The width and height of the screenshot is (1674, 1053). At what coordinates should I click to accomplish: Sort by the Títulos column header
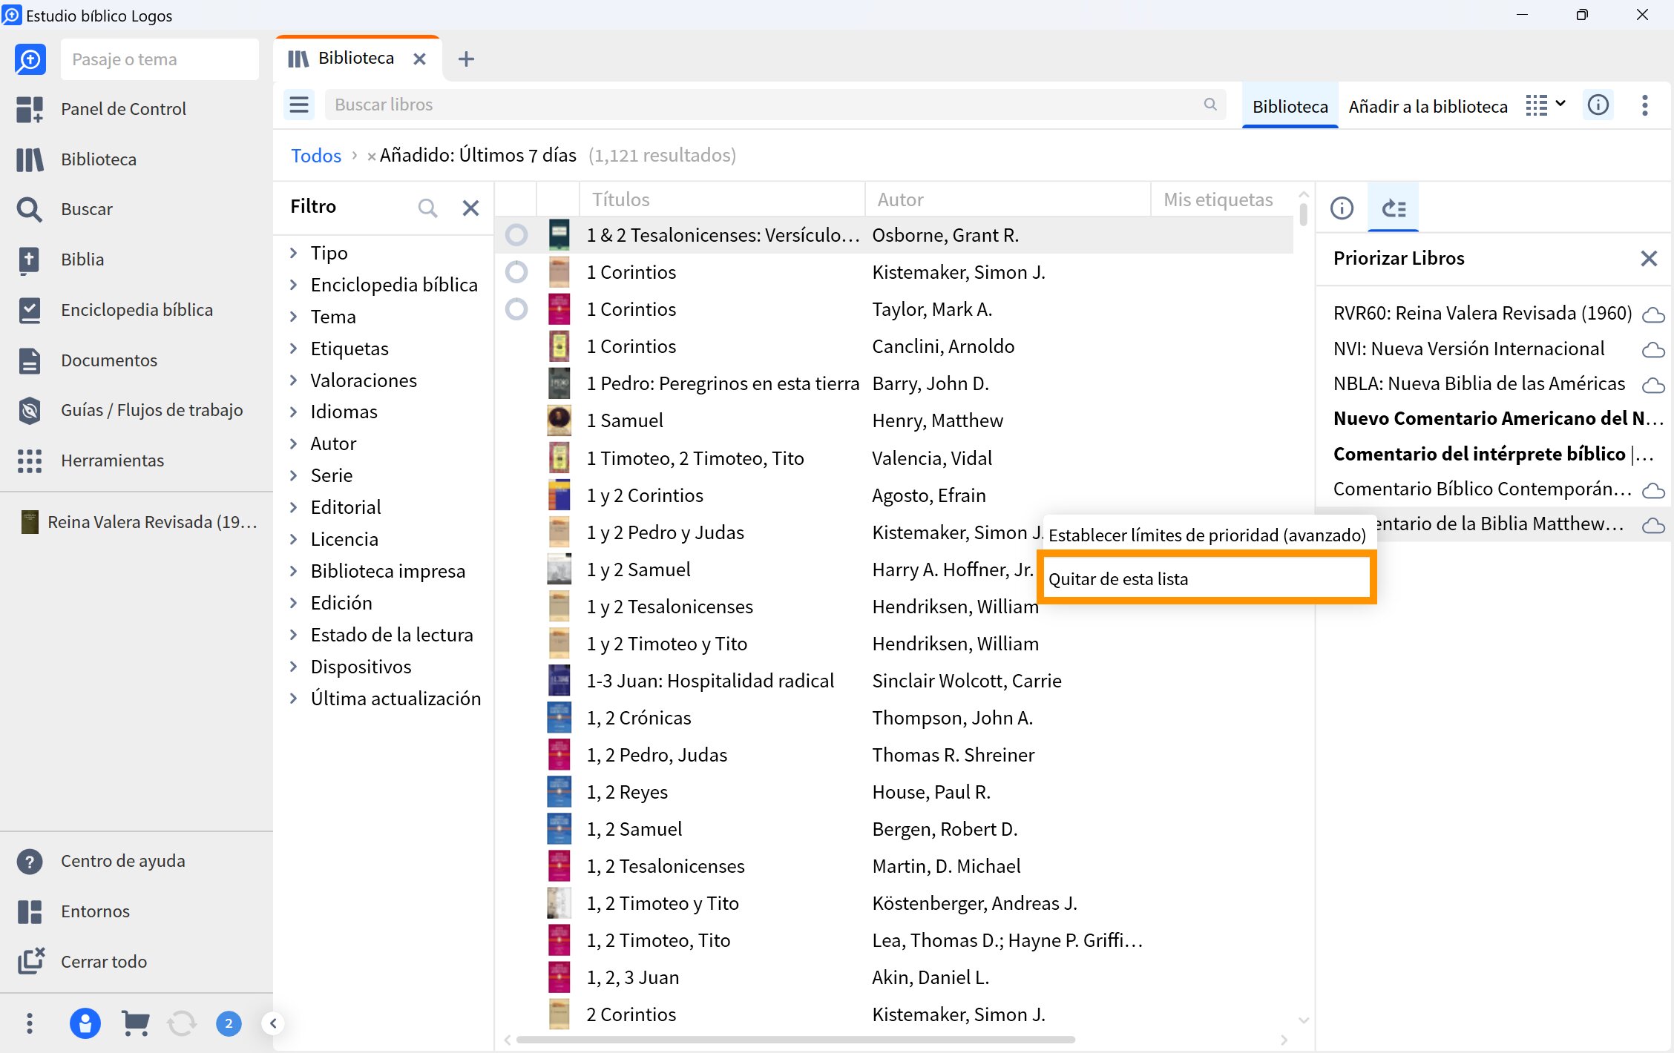click(x=722, y=199)
